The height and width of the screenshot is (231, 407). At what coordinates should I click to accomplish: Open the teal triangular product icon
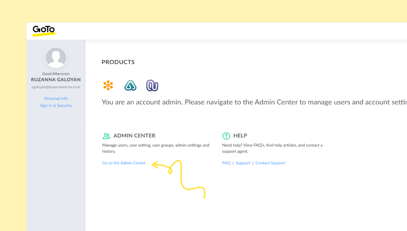(x=130, y=86)
